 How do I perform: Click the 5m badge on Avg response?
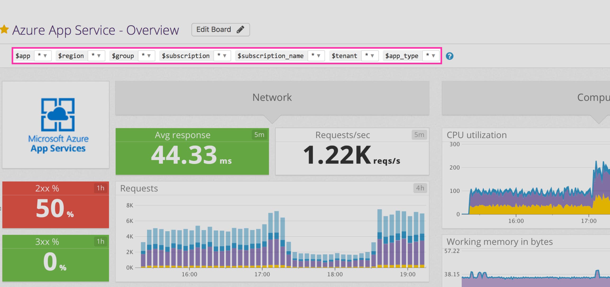click(259, 135)
